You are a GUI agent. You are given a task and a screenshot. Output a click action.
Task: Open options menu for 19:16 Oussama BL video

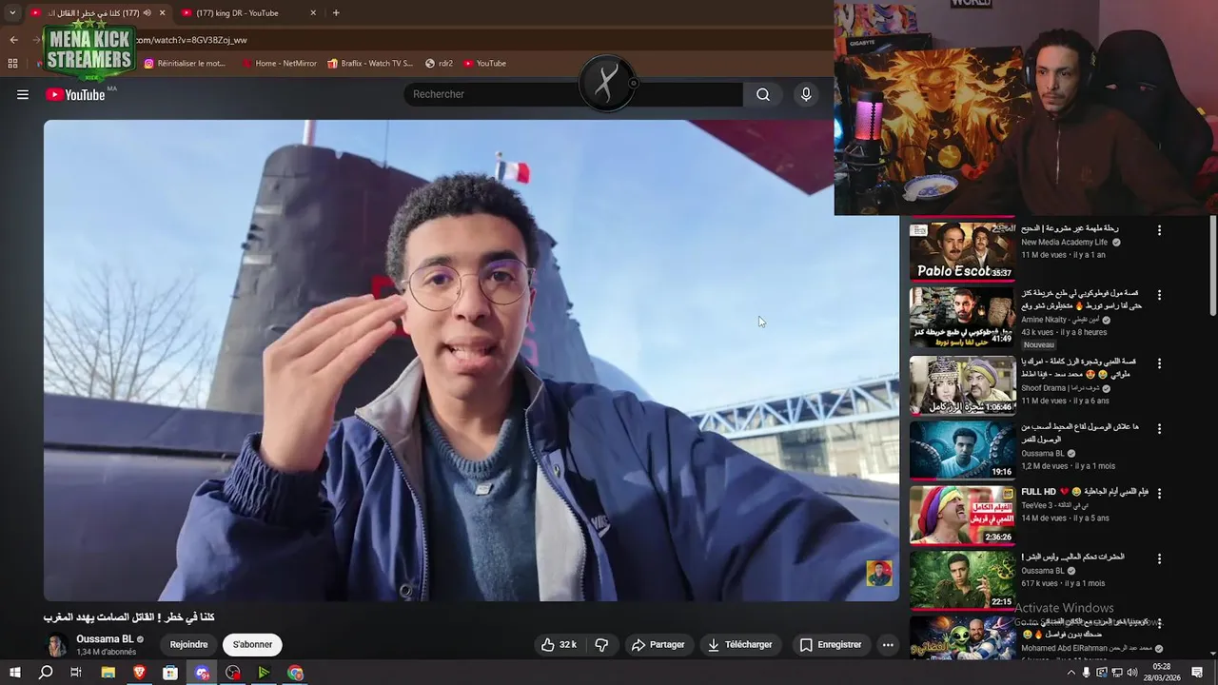coord(1159,428)
